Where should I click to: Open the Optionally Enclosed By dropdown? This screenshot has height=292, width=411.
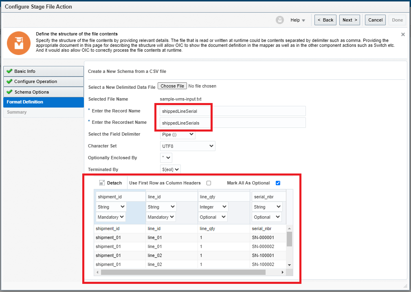pyautogui.click(x=166, y=158)
